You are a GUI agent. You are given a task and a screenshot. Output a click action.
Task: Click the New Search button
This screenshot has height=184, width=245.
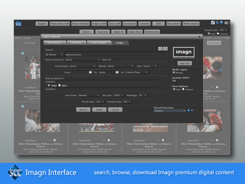pyautogui.click(x=174, y=24)
